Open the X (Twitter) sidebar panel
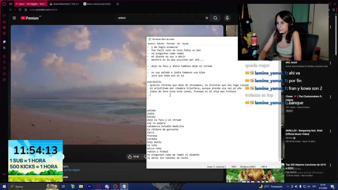The height and width of the screenshot is (190, 338). pyautogui.click(x=4, y=48)
